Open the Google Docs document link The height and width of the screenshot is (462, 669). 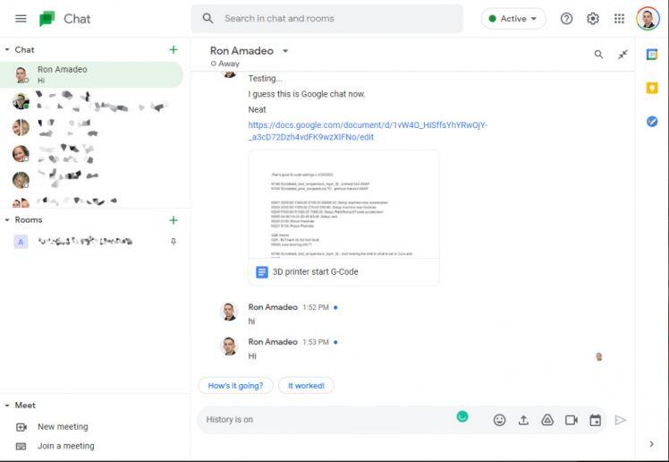368,131
